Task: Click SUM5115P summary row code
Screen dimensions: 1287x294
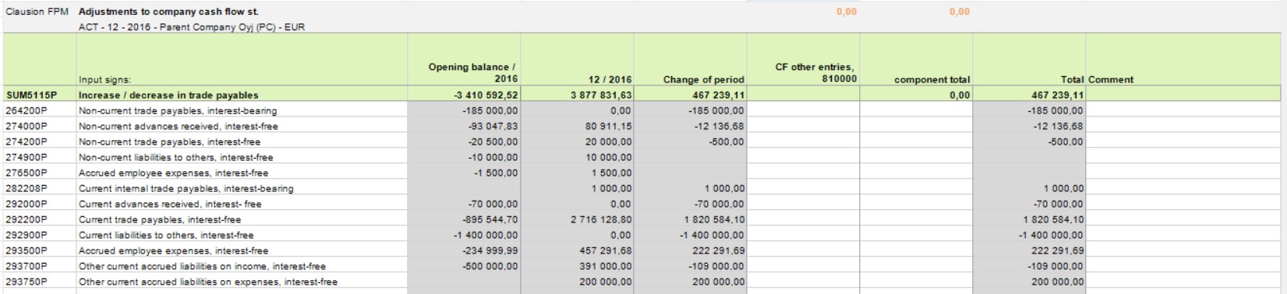Action: pos(32,95)
